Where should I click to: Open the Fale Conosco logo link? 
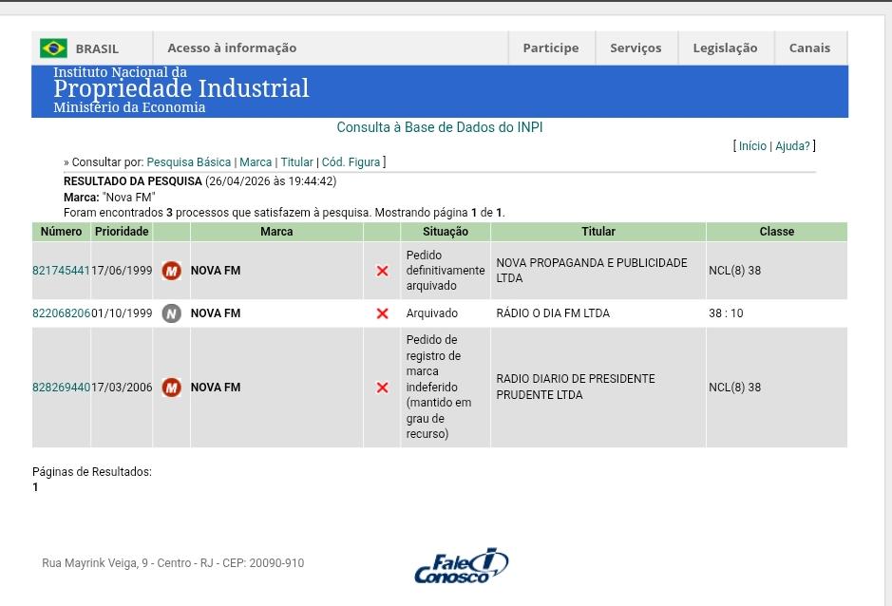tap(462, 566)
